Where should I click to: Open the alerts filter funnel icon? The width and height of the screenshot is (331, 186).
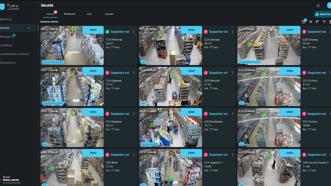pos(311,22)
